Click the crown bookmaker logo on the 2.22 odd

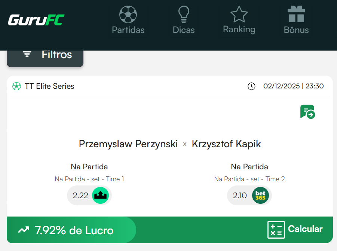pos(100,195)
